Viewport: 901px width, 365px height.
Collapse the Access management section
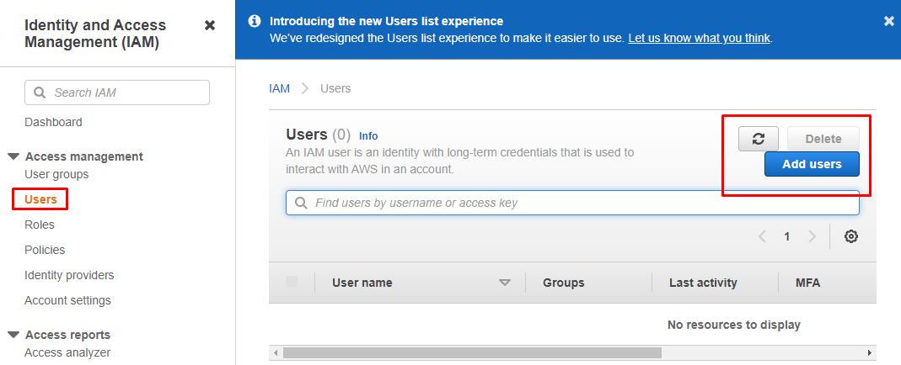click(13, 156)
